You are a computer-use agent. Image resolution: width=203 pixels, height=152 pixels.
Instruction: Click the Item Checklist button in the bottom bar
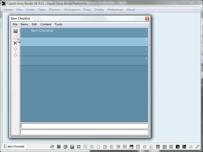coord(14,146)
